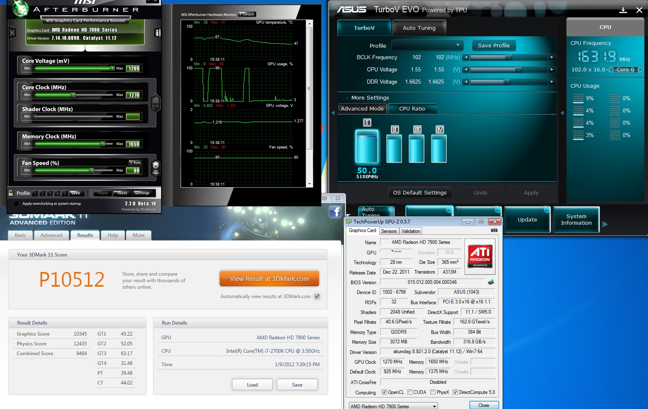Click the Load button in Run Details
648x409 pixels.
(x=252, y=385)
